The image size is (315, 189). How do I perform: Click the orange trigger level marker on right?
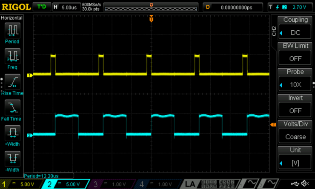[273, 125]
